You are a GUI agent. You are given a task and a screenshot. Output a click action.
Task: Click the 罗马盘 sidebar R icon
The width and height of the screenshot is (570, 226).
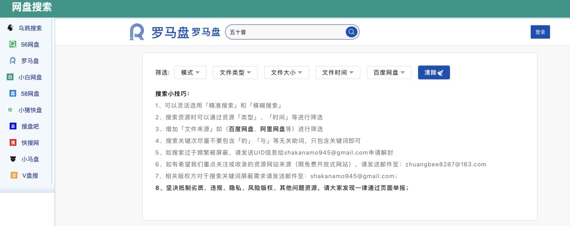coord(13,61)
